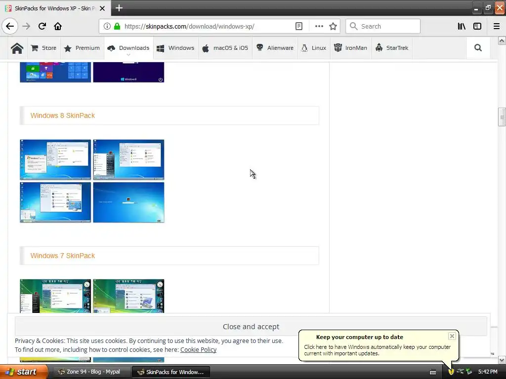Open second Windows 8 SkinPack screenshot thumbnail

pyautogui.click(x=129, y=159)
